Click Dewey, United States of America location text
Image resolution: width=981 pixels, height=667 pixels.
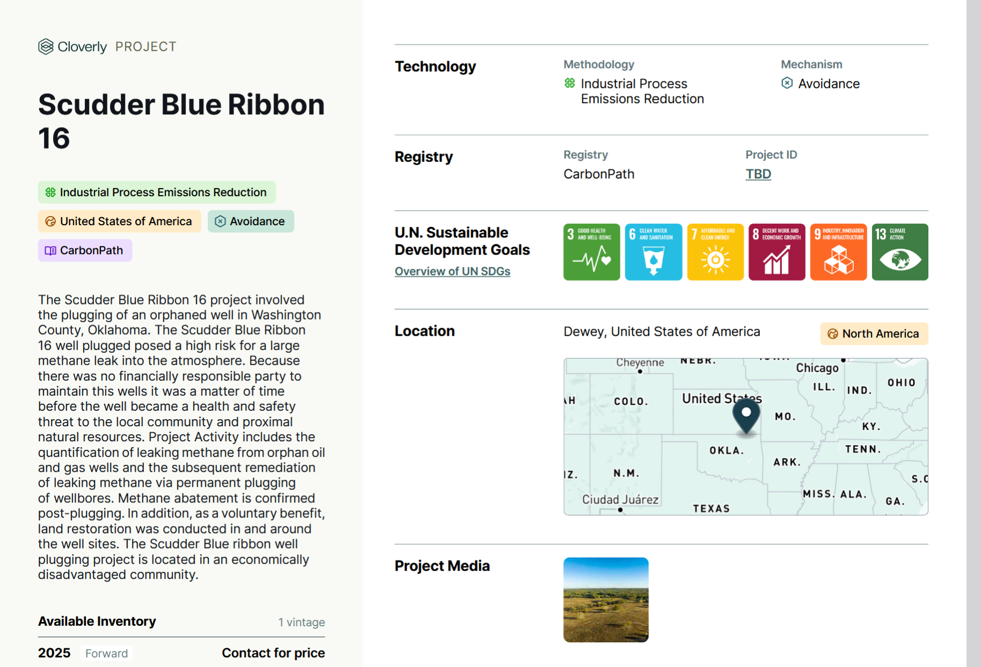tap(662, 332)
